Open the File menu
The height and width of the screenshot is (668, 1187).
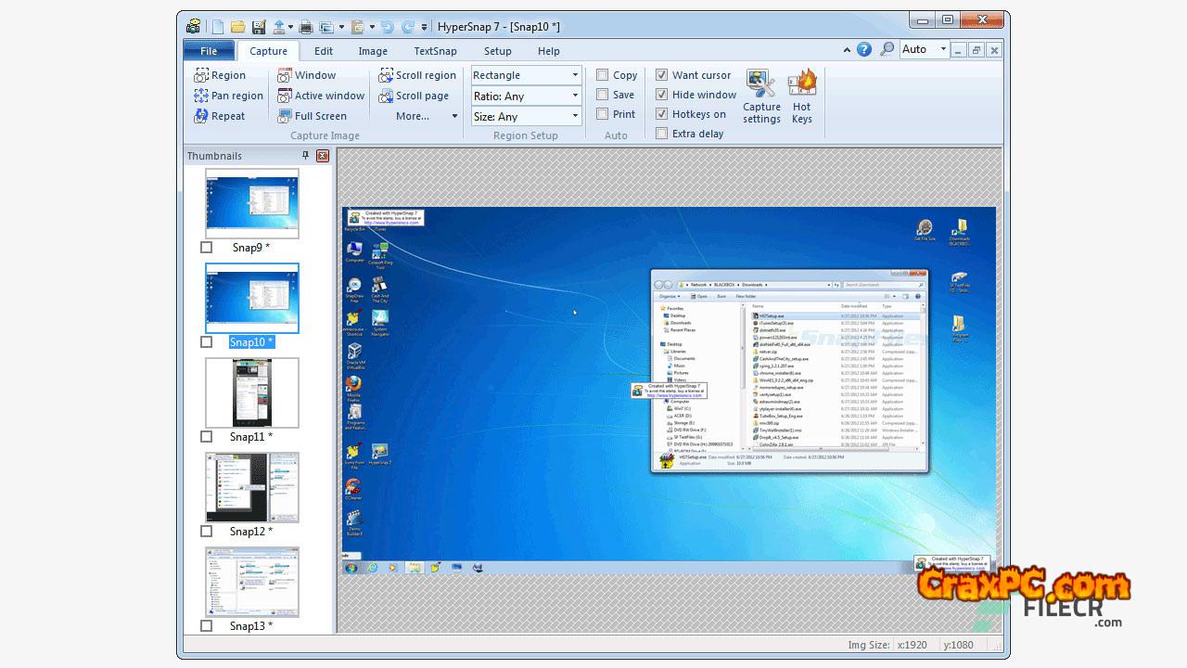coord(209,51)
